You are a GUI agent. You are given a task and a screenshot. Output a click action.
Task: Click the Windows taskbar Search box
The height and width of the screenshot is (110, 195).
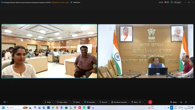pyautogui.click(x=17, y=107)
